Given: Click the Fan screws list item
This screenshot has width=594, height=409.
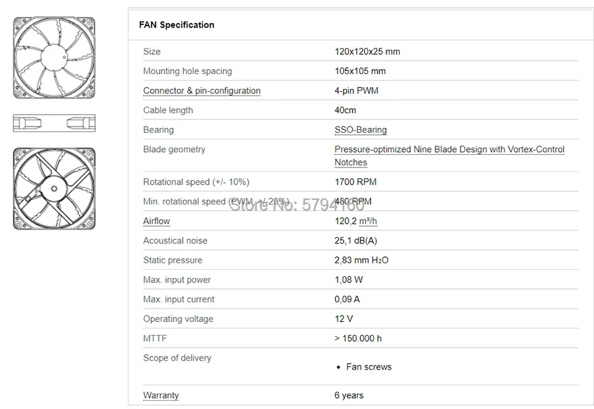Looking at the screenshot, I should click(x=369, y=367).
